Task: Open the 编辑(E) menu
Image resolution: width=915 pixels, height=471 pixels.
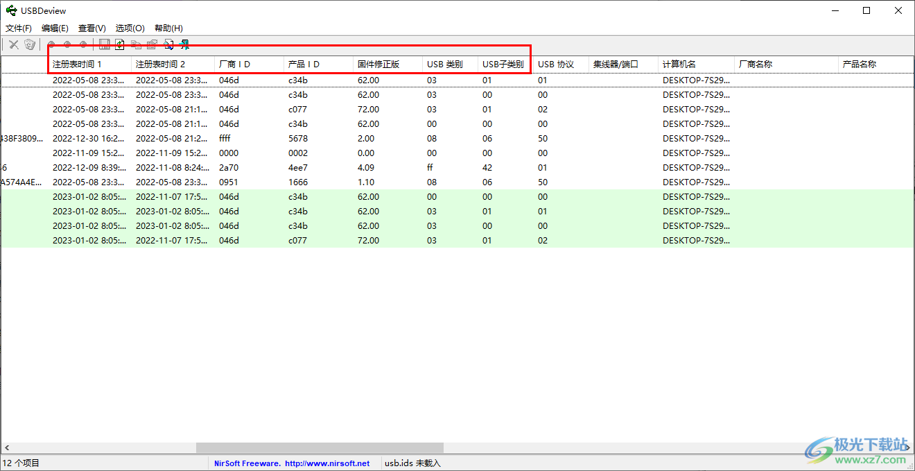Action: coord(55,28)
